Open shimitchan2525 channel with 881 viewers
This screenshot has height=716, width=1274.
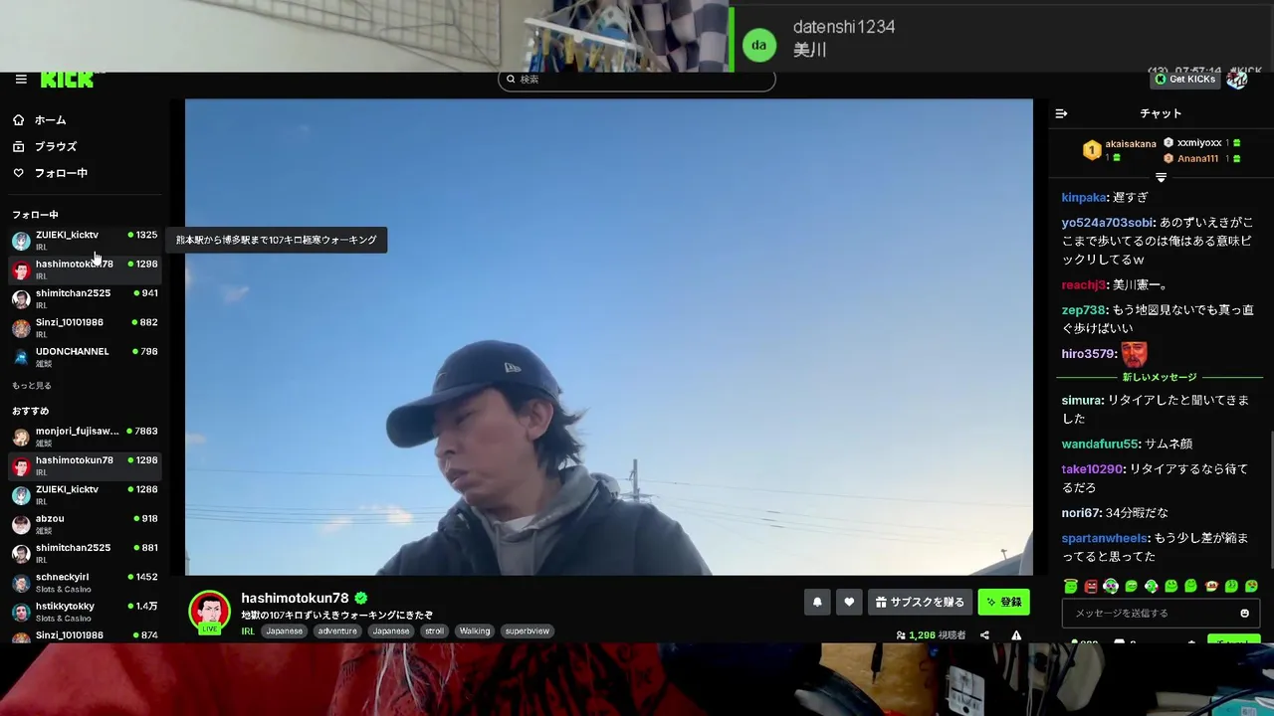point(85,553)
